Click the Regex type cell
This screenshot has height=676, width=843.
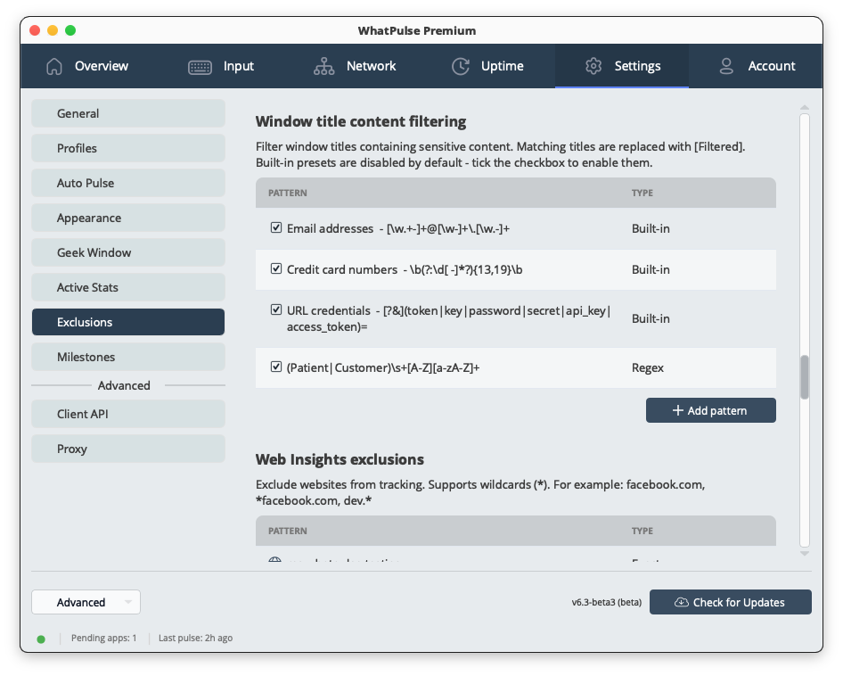tap(647, 367)
